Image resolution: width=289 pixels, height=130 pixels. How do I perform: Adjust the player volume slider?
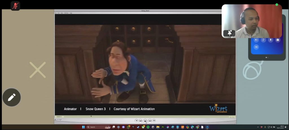[59, 120]
